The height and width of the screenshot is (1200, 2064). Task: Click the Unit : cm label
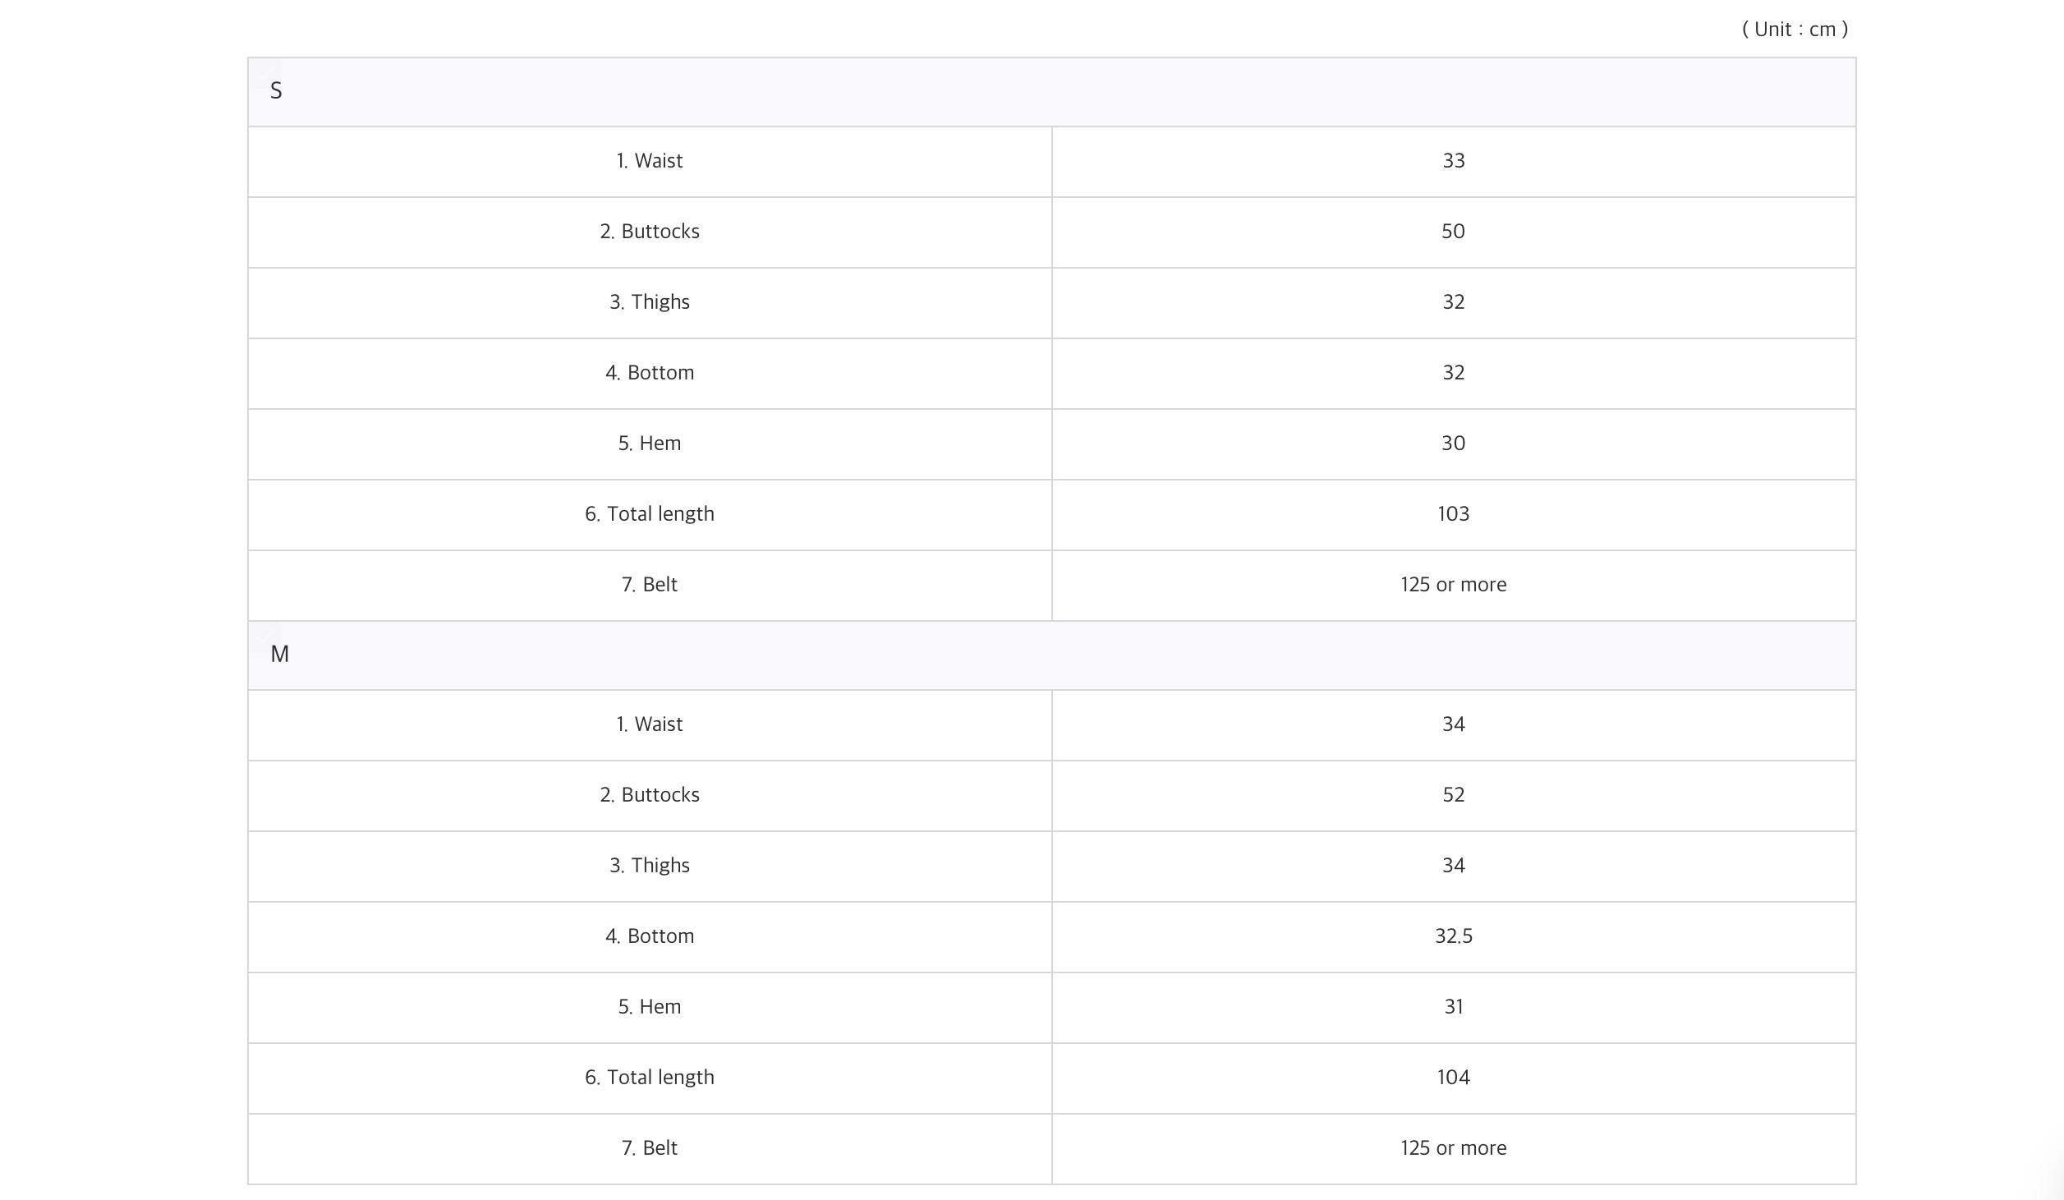[x=1795, y=30]
